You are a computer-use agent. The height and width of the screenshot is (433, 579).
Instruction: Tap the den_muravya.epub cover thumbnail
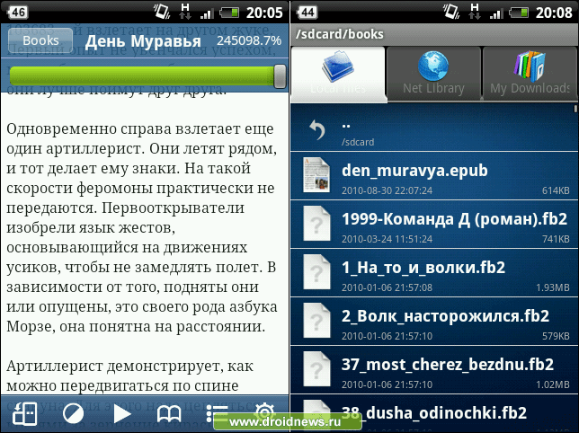(316, 175)
